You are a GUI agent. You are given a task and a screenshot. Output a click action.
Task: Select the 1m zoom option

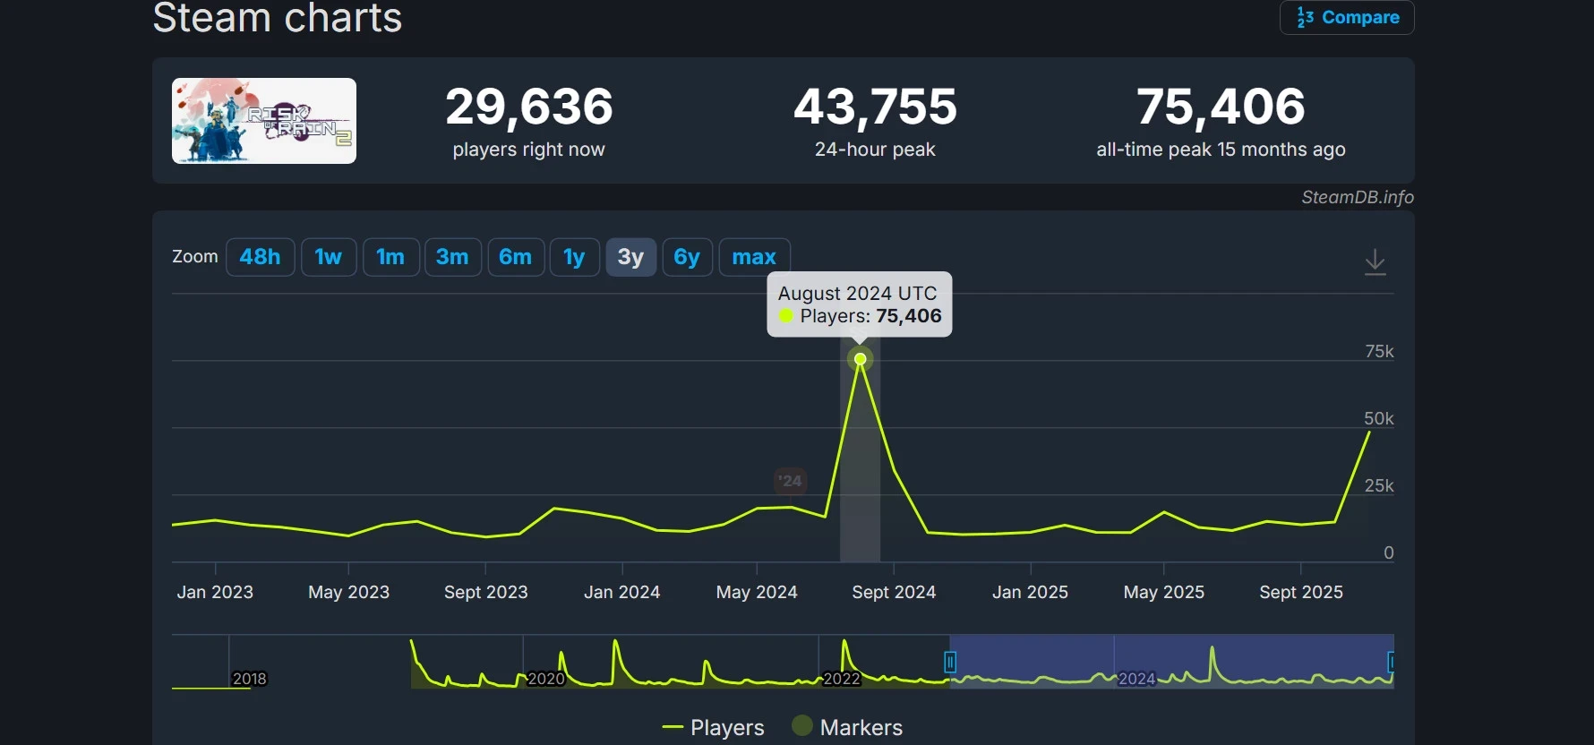coord(390,258)
